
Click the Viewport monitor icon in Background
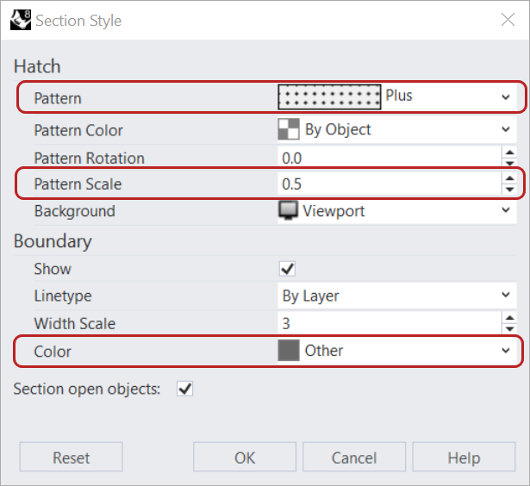point(288,211)
